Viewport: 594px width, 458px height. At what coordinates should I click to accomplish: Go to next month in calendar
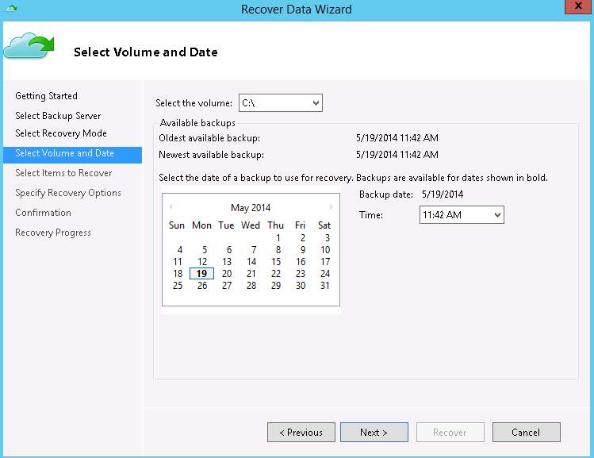(x=331, y=206)
